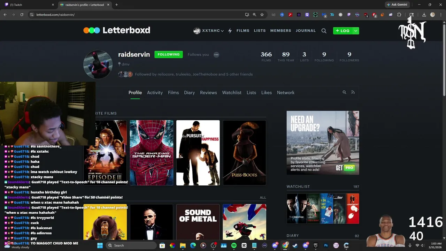Click raidservin's profile avatar
Image resolution: width=446 pixels, height=251 pixels.
click(98, 64)
